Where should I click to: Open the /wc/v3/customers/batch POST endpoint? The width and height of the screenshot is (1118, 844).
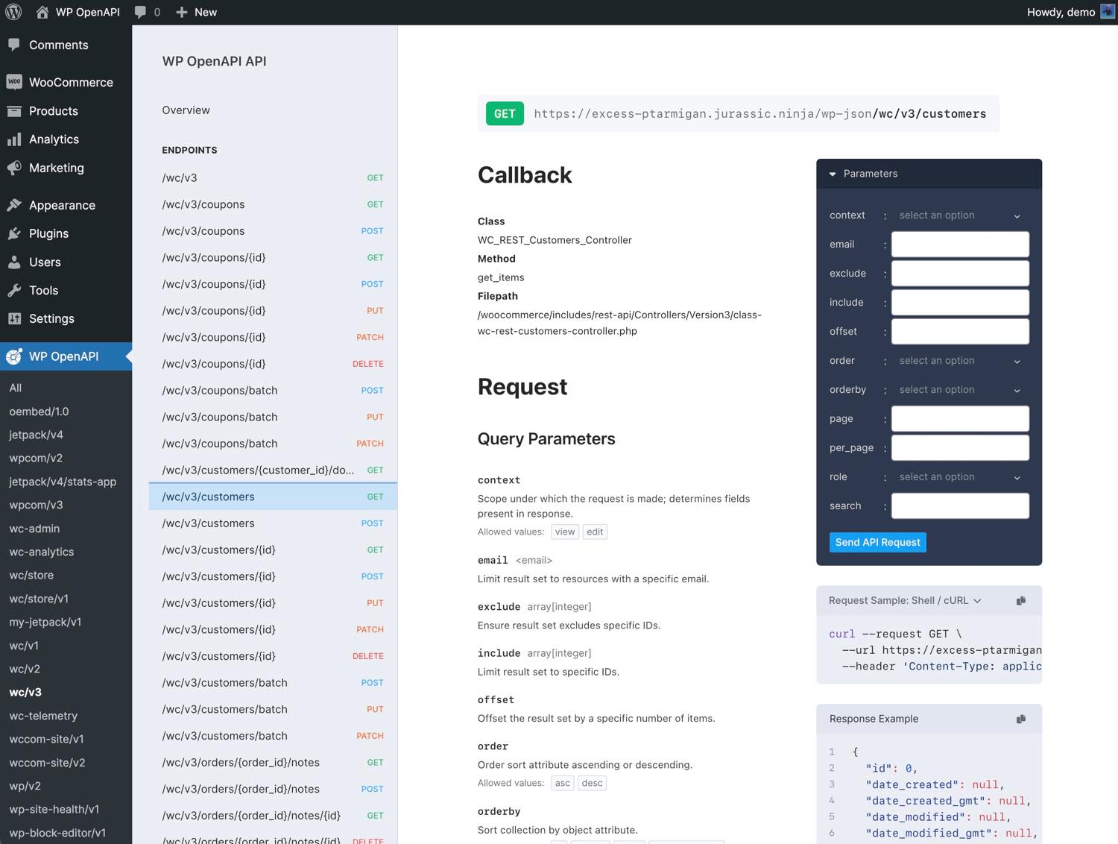pos(273,683)
